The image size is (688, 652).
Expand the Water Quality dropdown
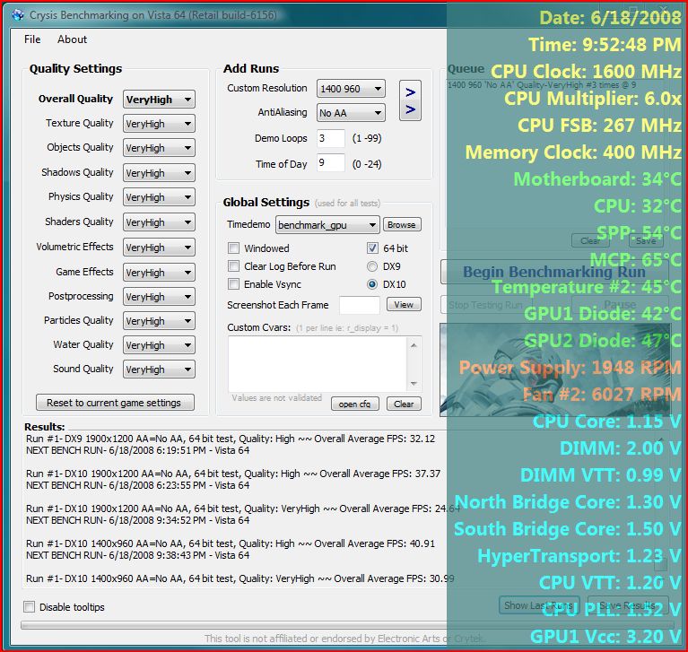click(x=159, y=345)
